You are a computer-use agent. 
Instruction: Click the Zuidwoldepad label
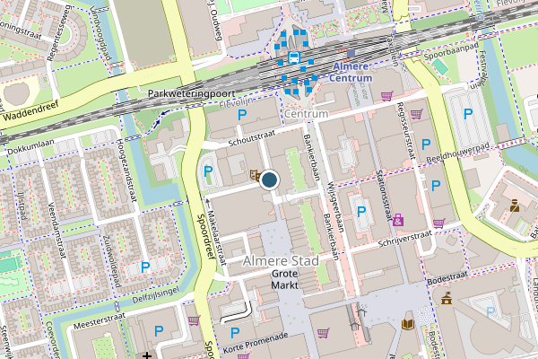(x=112, y=261)
